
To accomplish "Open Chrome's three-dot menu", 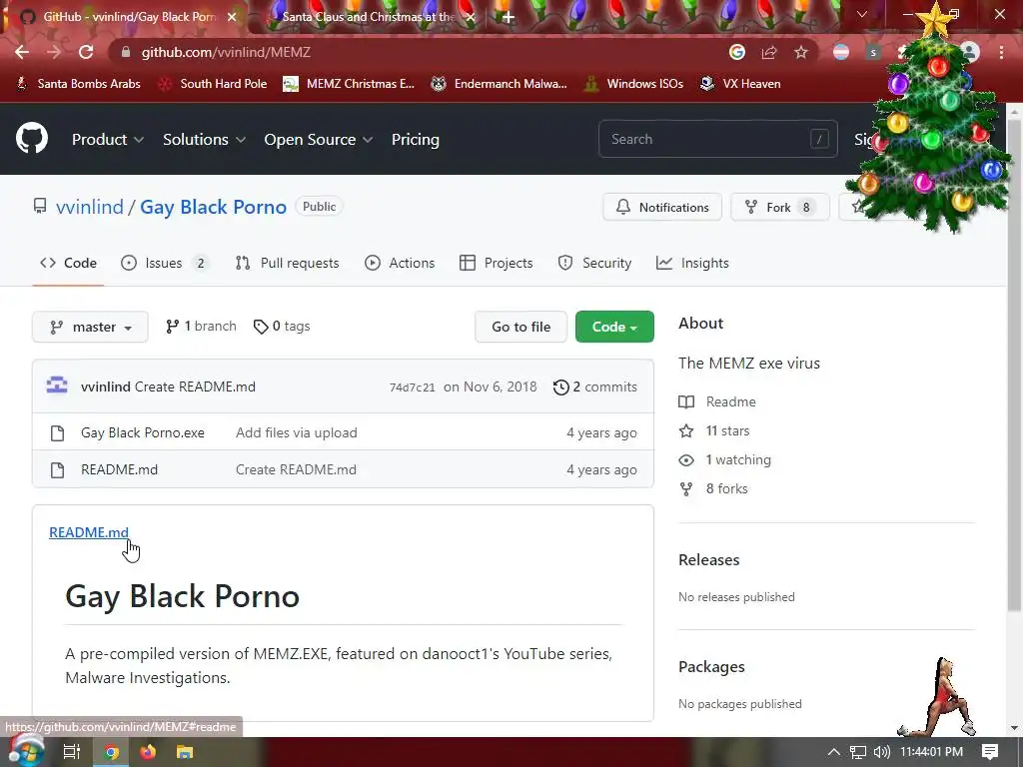I will click(1001, 52).
